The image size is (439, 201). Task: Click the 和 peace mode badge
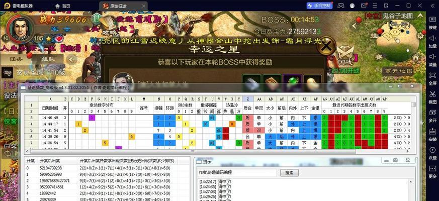point(6,38)
